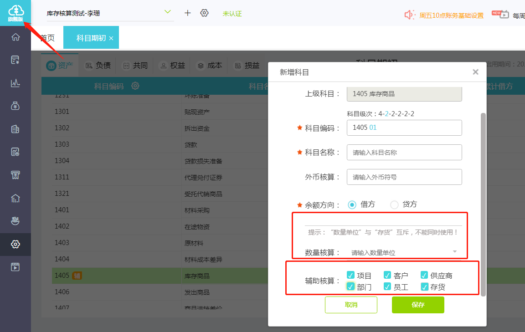Click the video play sidebar icon
The image size is (525, 332).
[x=15, y=267]
